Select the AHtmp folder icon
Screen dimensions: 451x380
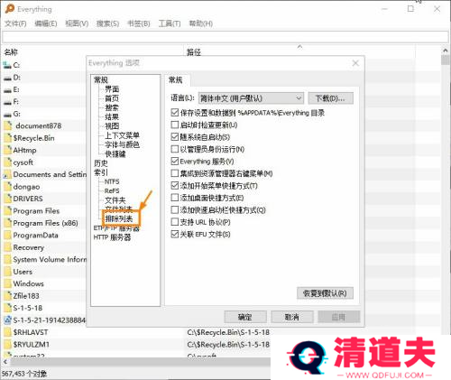pyautogui.click(x=8, y=150)
